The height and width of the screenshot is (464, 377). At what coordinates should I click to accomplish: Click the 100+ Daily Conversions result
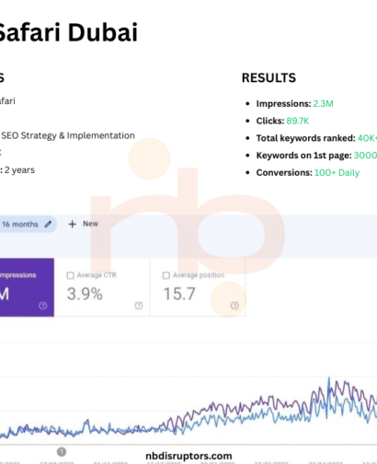click(x=337, y=172)
